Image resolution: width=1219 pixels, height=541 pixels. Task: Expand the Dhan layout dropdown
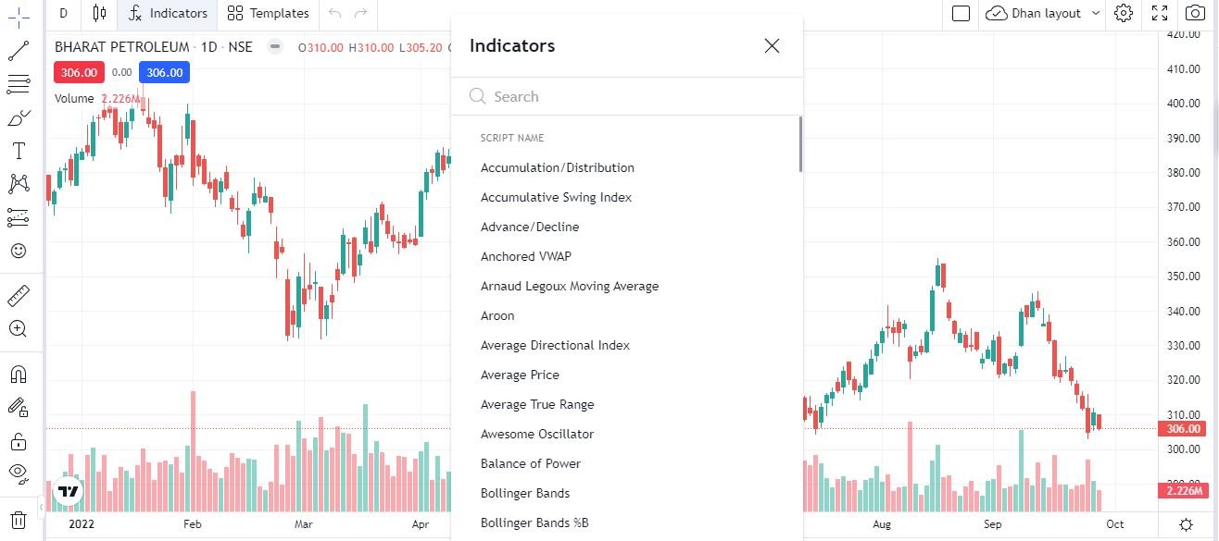click(1042, 13)
